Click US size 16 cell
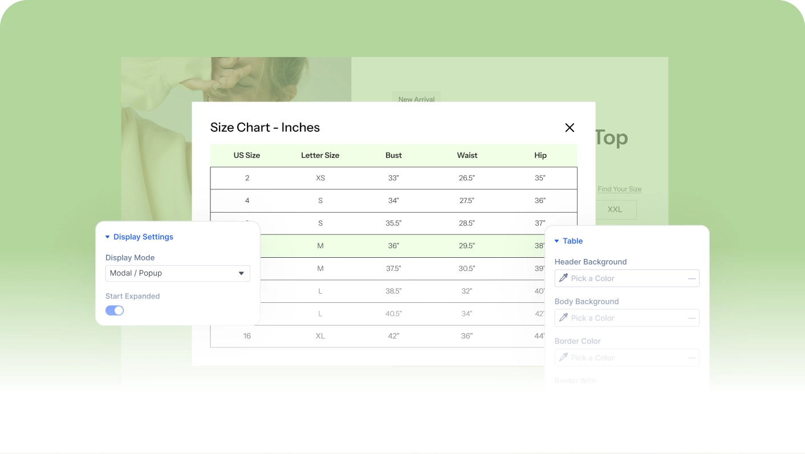Viewport: 805px width, 454px height. pos(247,336)
